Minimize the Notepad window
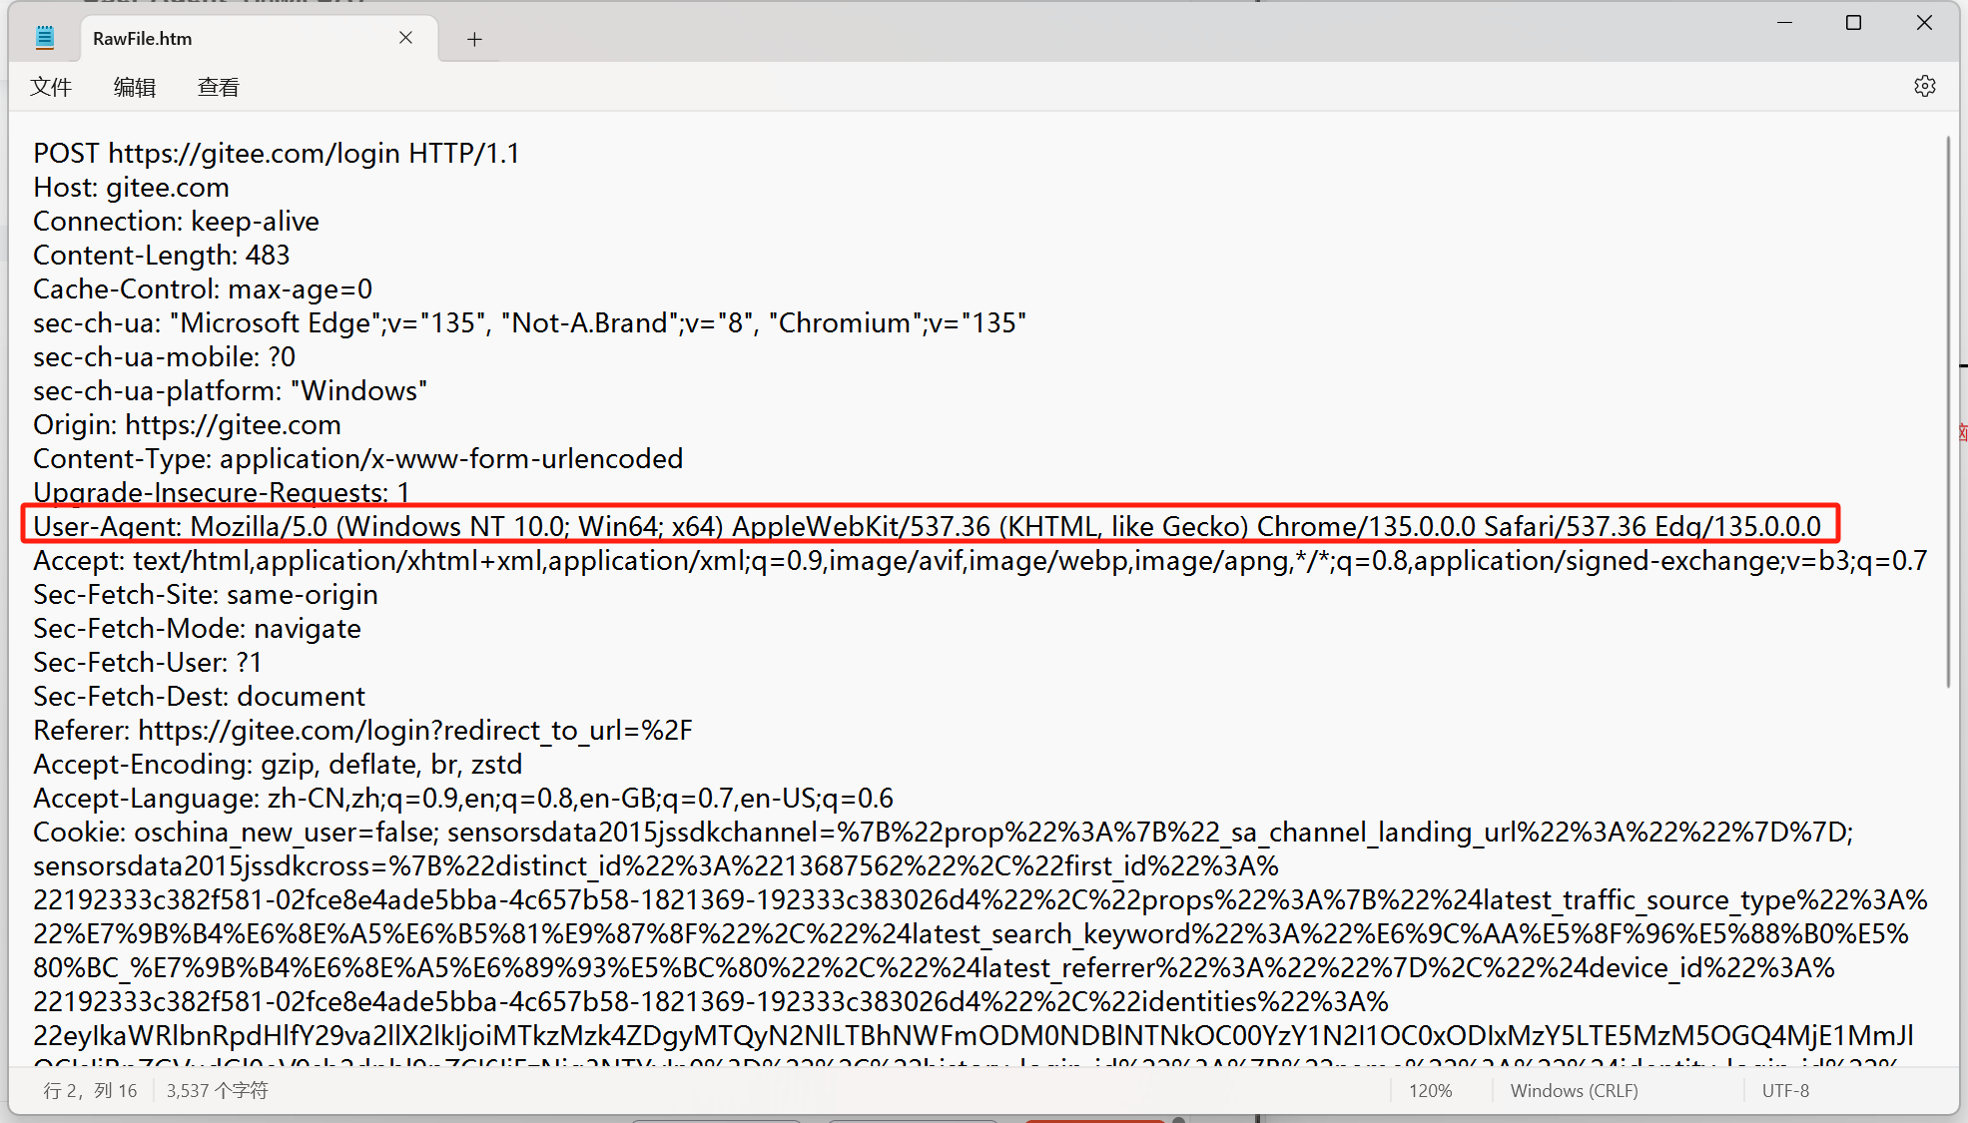 point(1784,22)
